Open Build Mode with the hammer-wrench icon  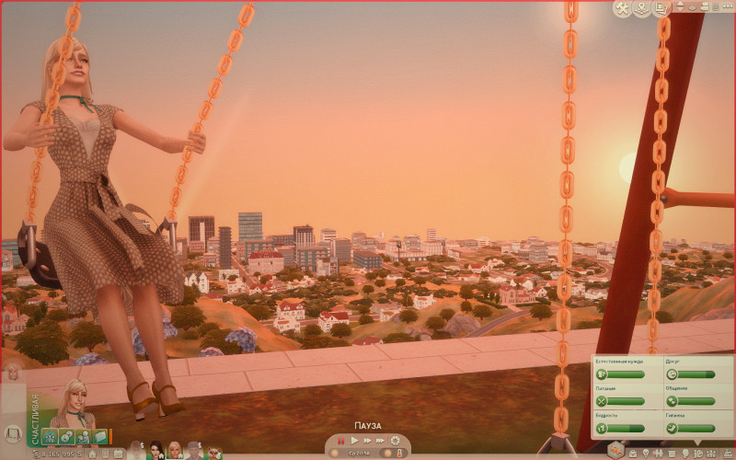click(x=623, y=8)
